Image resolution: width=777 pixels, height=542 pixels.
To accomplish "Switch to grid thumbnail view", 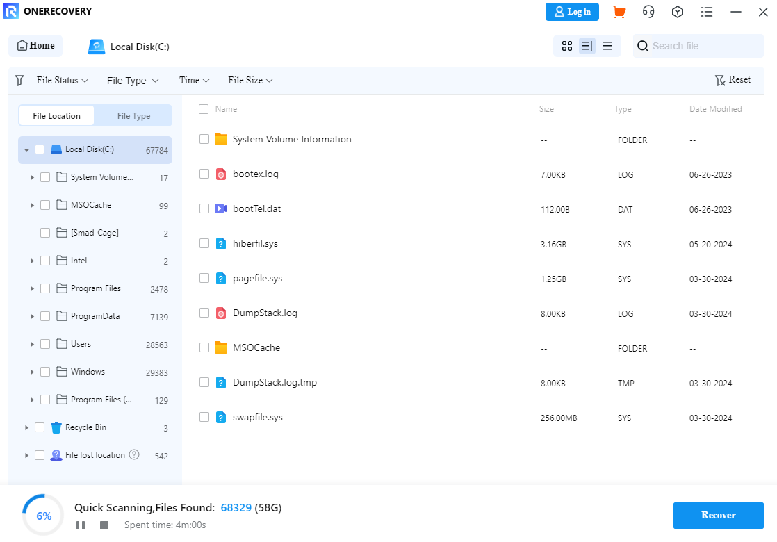I will tap(567, 46).
